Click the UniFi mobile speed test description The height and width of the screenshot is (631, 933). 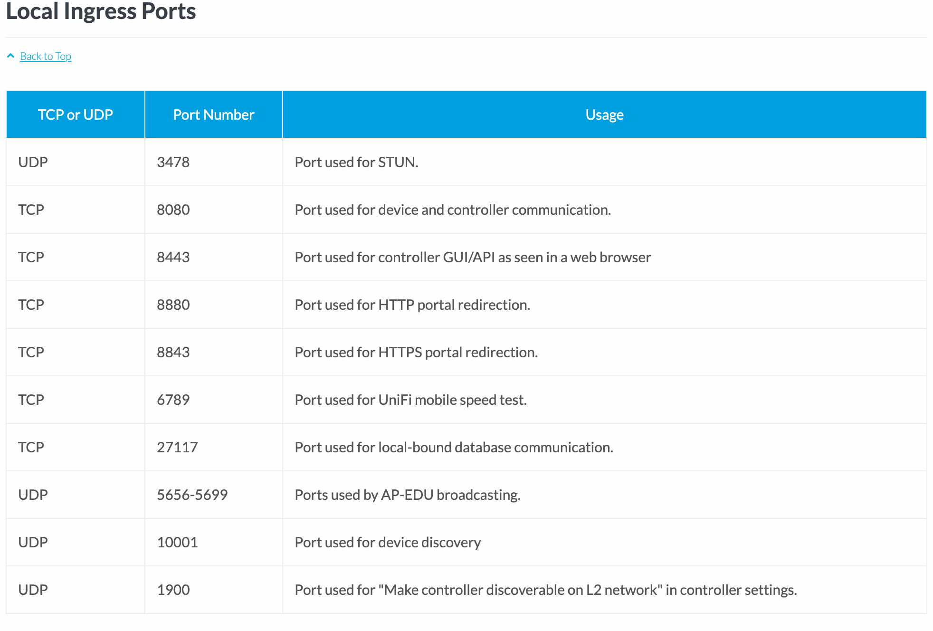(x=410, y=400)
